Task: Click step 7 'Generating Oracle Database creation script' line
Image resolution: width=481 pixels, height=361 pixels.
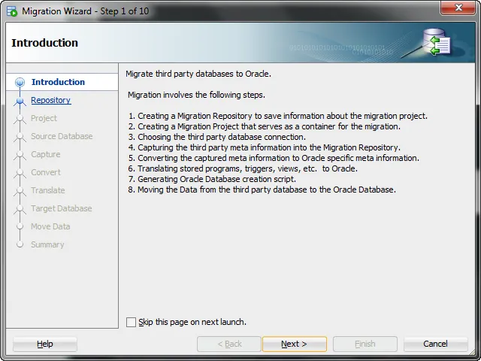Action: click(212, 179)
